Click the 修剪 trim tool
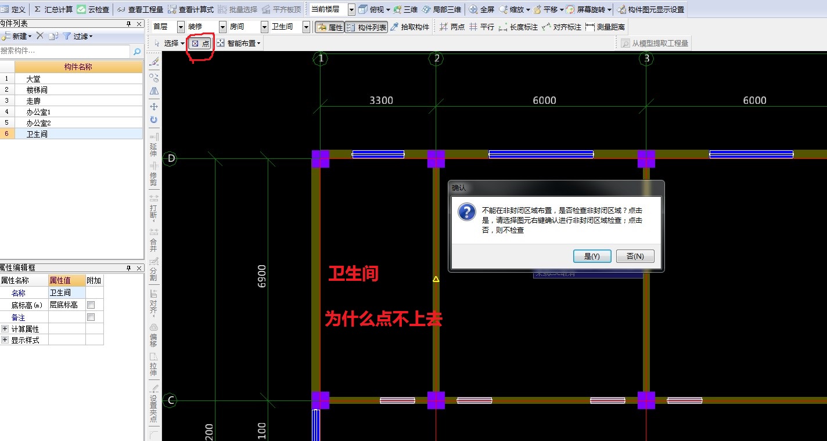827x441 pixels. tap(154, 173)
